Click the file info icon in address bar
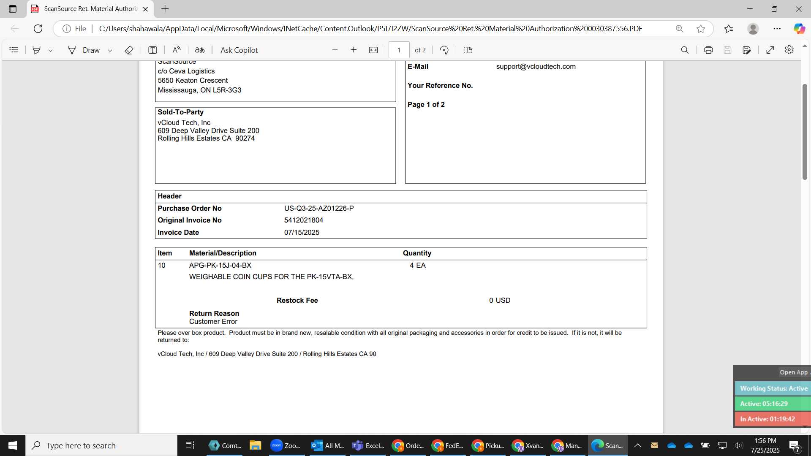Viewport: 811px width, 456px height. (x=66, y=29)
